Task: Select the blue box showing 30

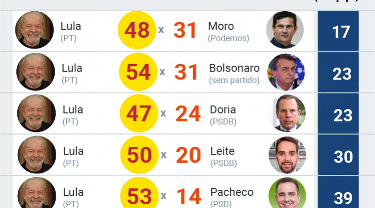Action: (343, 157)
